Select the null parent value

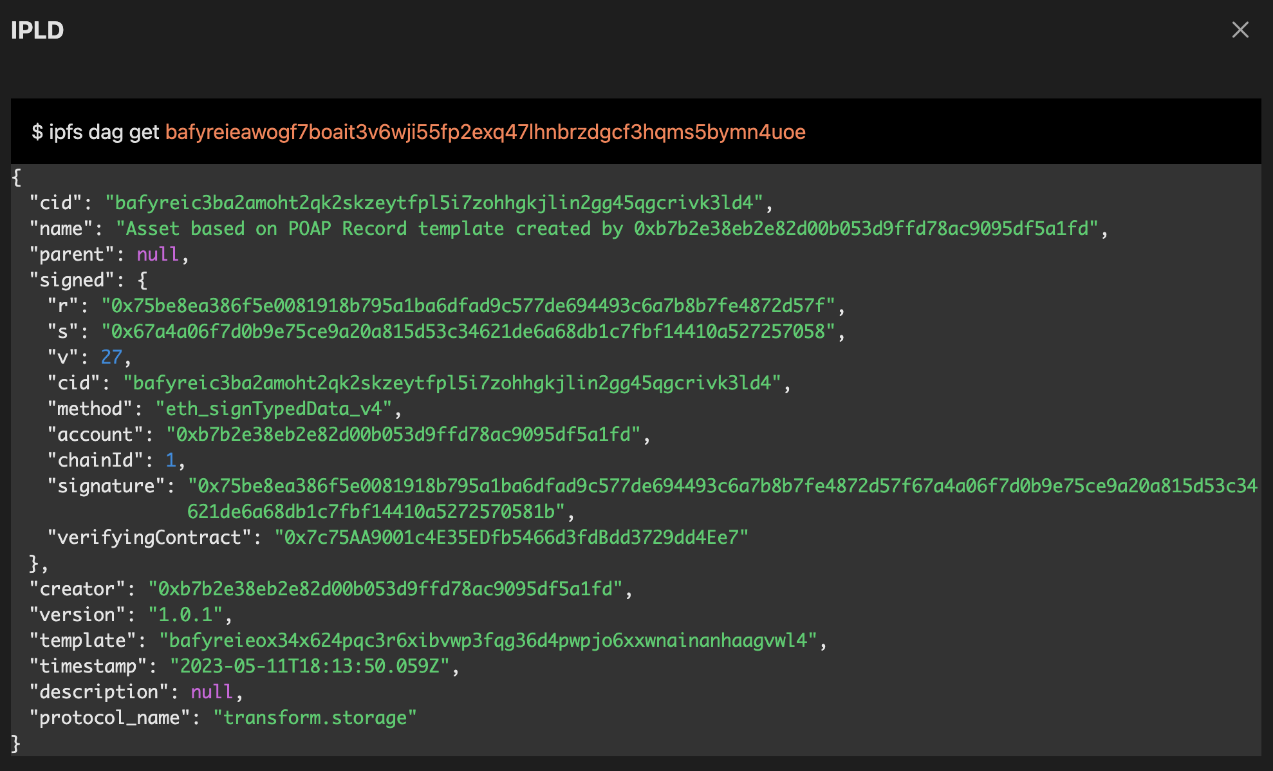point(158,254)
